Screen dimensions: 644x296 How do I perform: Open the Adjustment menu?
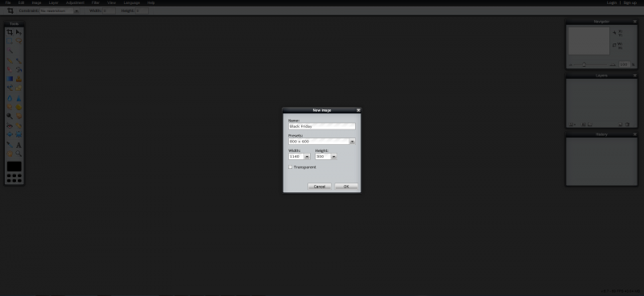pyautogui.click(x=75, y=2)
